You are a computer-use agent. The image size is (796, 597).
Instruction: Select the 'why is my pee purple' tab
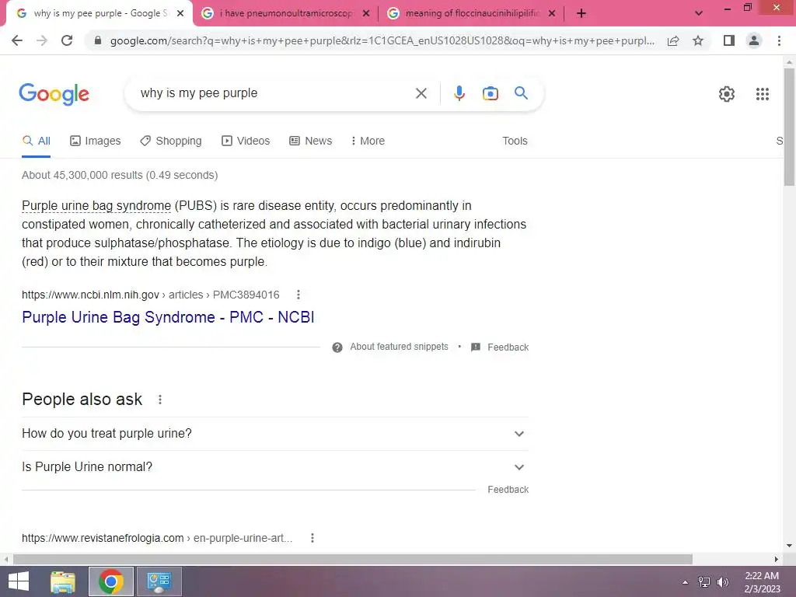coord(100,13)
